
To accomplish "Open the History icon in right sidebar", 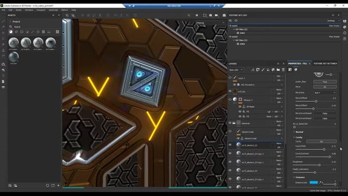I will pyautogui.click(x=345, y=33).
